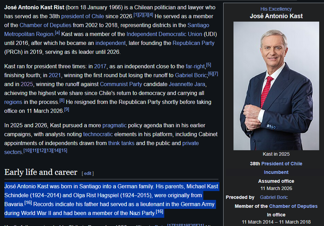Jump to footnote [5] after far-right
The width and height of the screenshot is (324, 226).
208,65
